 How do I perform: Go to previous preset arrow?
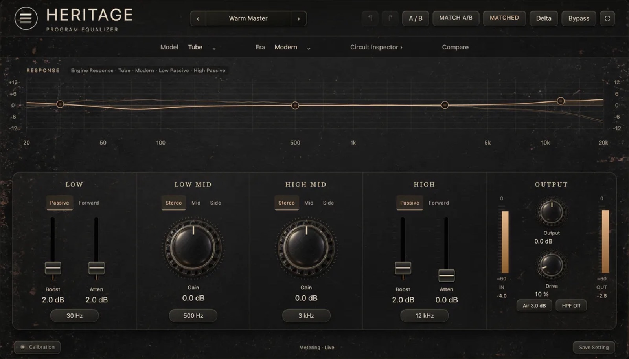[x=198, y=18]
